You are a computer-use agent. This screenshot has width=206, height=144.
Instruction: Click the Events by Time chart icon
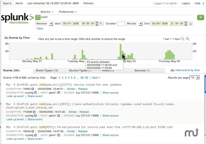pyautogui.click(x=6, y=38)
